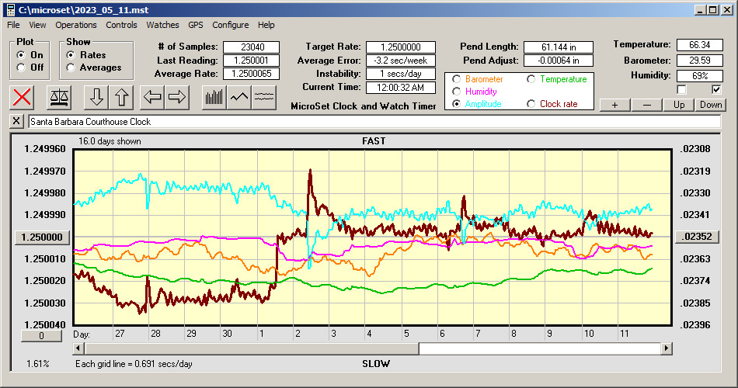Select the Plot On radio button

(x=21, y=55)
